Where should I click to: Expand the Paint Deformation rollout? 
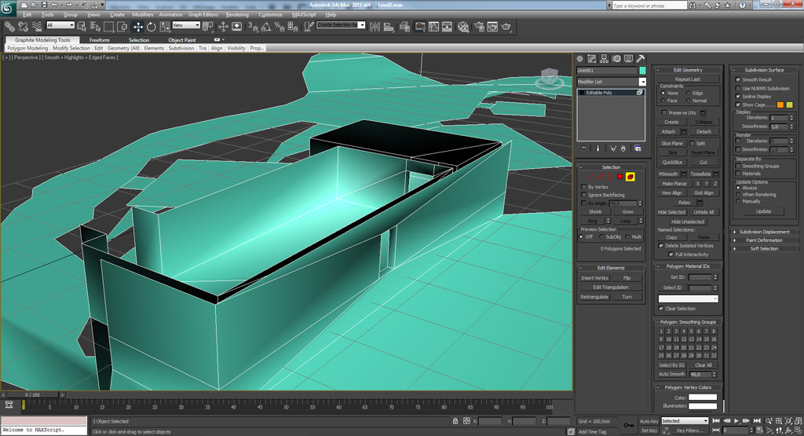tap(764, 240)
